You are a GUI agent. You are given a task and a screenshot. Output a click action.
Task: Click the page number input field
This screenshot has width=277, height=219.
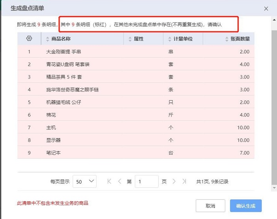(x=147, y=181)
